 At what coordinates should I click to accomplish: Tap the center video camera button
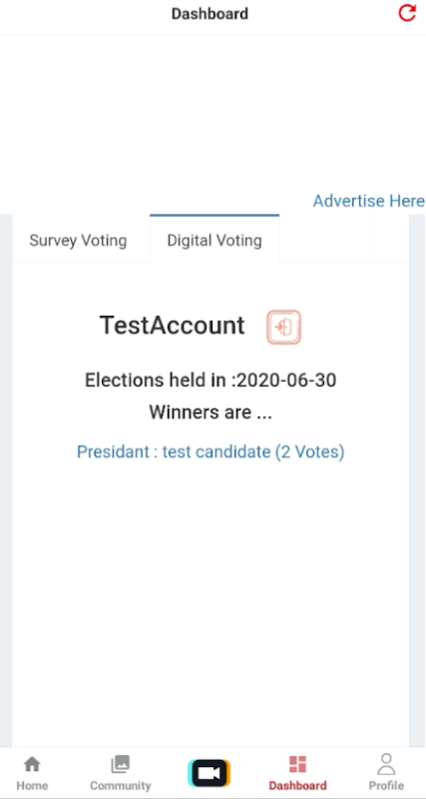coord(210,773)
